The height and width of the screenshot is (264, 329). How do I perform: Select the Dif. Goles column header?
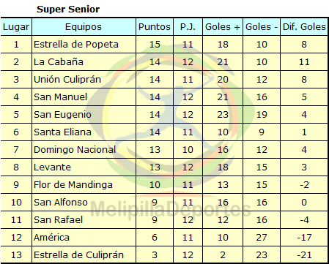click(x=304, y=27)
